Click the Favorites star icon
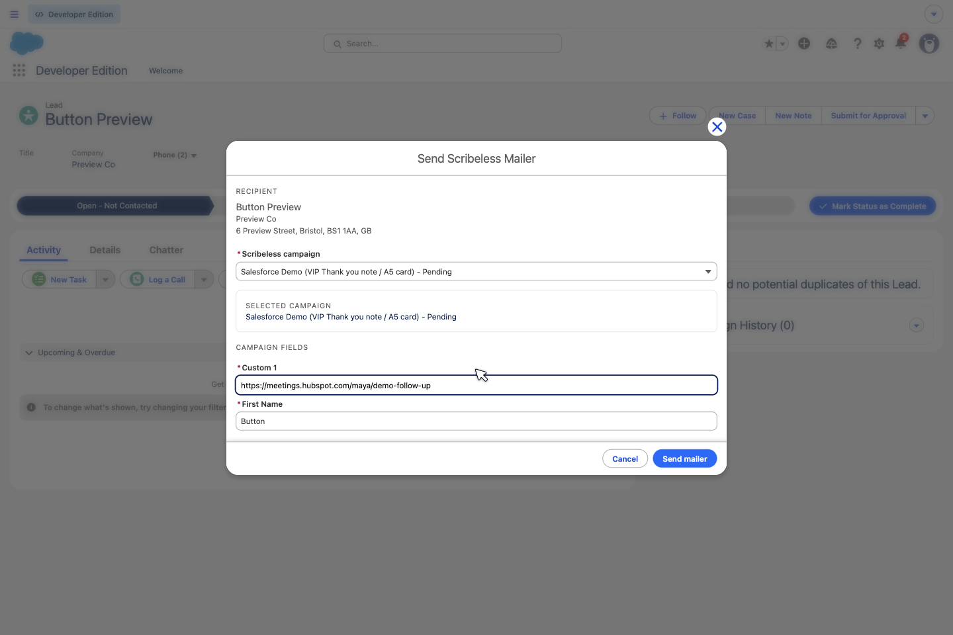This screenshot has width=953, height=635. [x=768, y=44]
